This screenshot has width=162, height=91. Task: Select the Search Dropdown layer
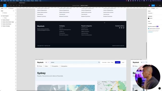tap(6, 16)
